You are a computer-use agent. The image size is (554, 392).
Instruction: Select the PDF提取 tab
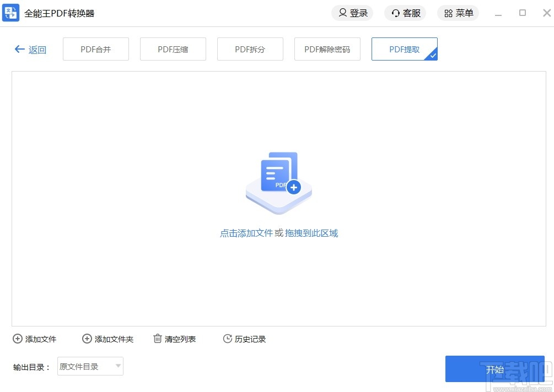coord(404,48)
